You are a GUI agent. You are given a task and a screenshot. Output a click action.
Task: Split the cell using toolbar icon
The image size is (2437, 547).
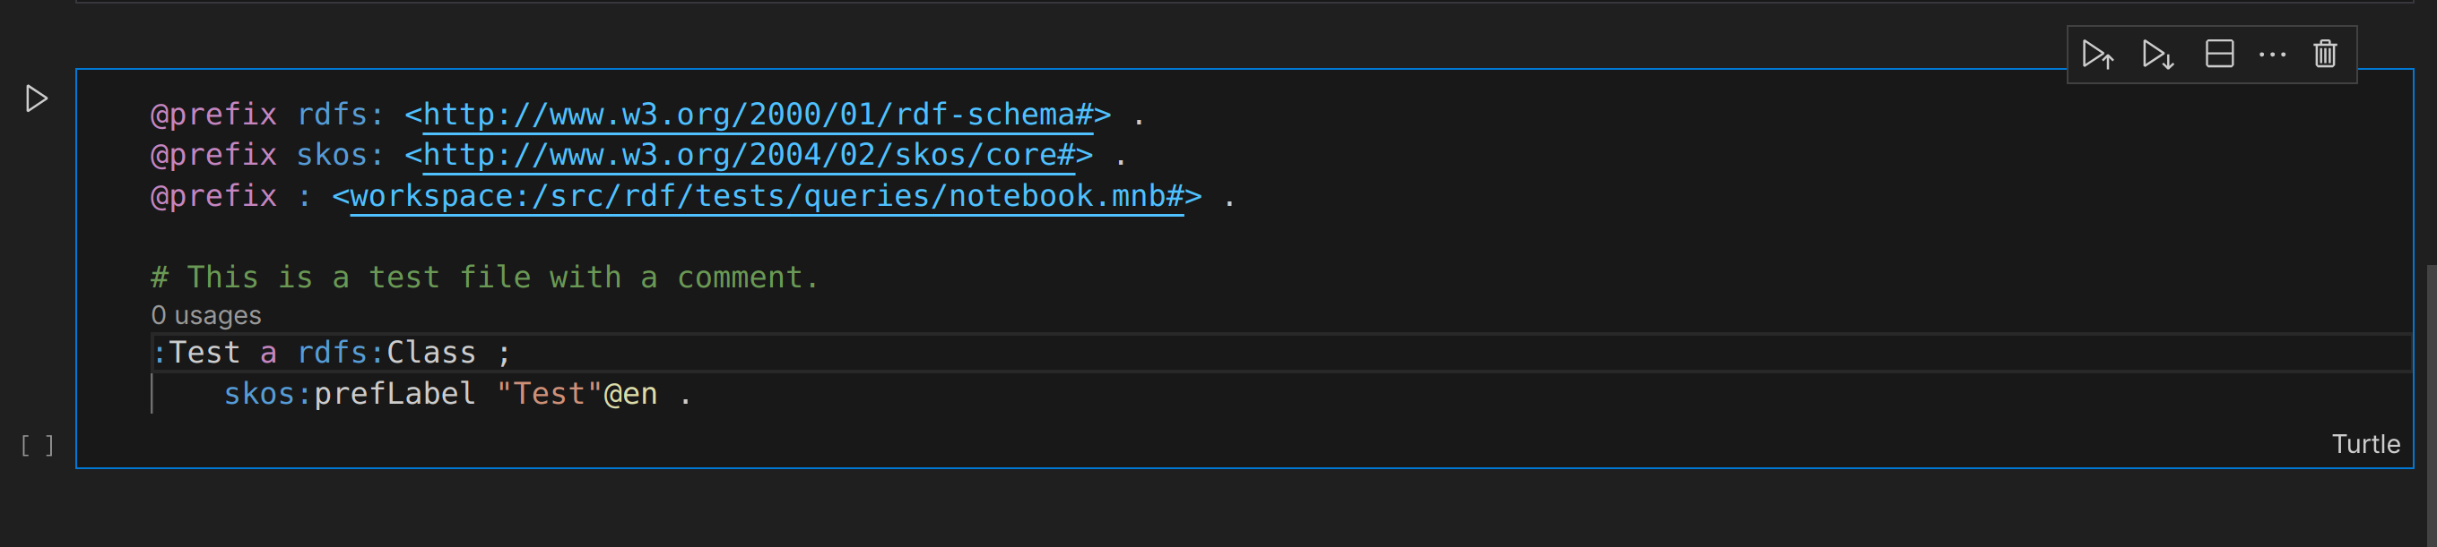click(2218, 54)
